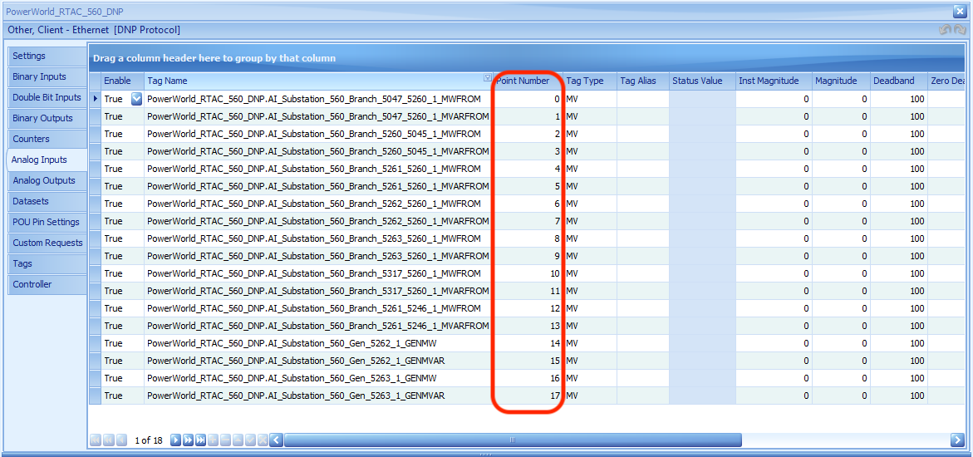Click Deadband cell for point number 5

pos(898,186)
